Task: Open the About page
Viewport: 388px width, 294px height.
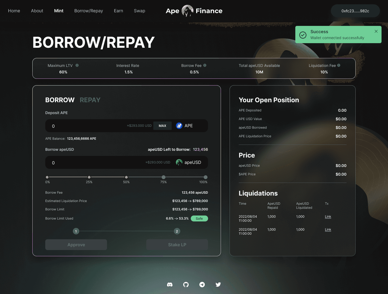Action: pos(37,11)
